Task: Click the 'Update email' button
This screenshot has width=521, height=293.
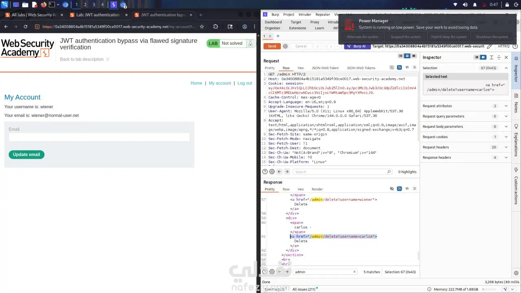Action: click(x=26, y=155)
